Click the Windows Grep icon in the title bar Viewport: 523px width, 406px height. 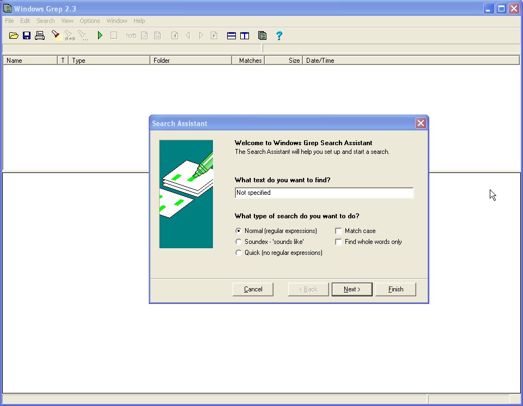pos(7,8)
